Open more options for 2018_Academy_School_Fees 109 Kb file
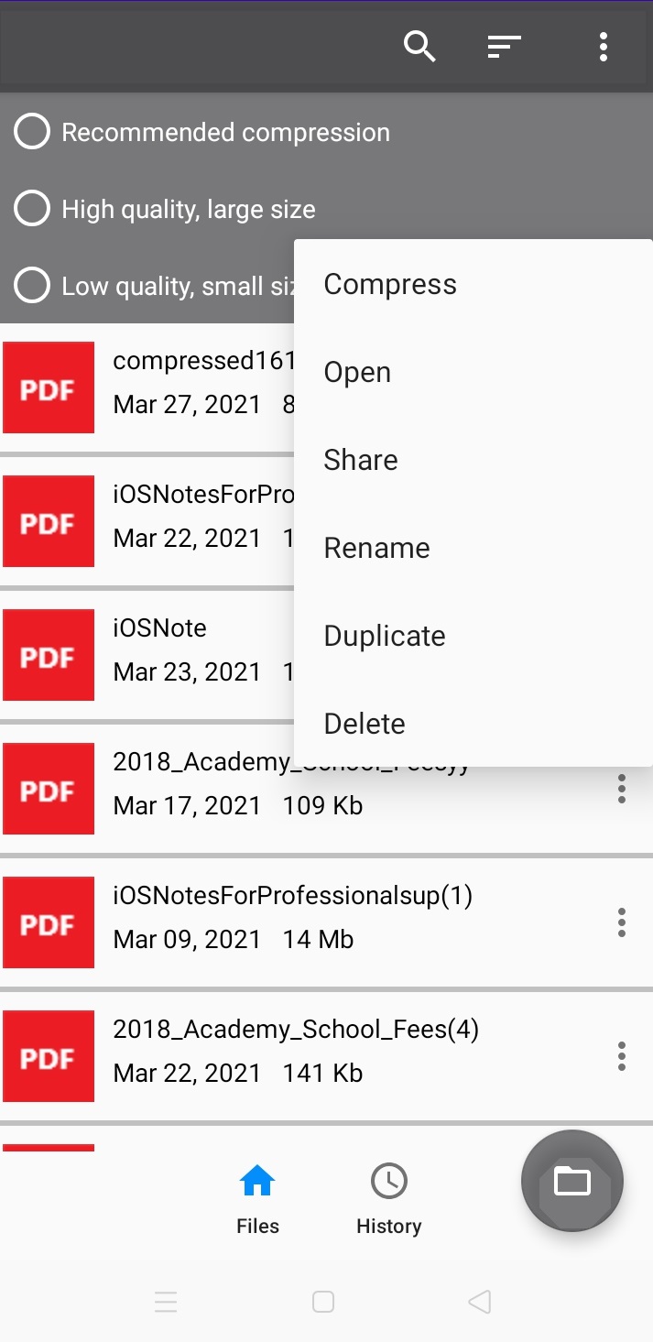This screenshot has width=653, height=1342. pos(621,789)
